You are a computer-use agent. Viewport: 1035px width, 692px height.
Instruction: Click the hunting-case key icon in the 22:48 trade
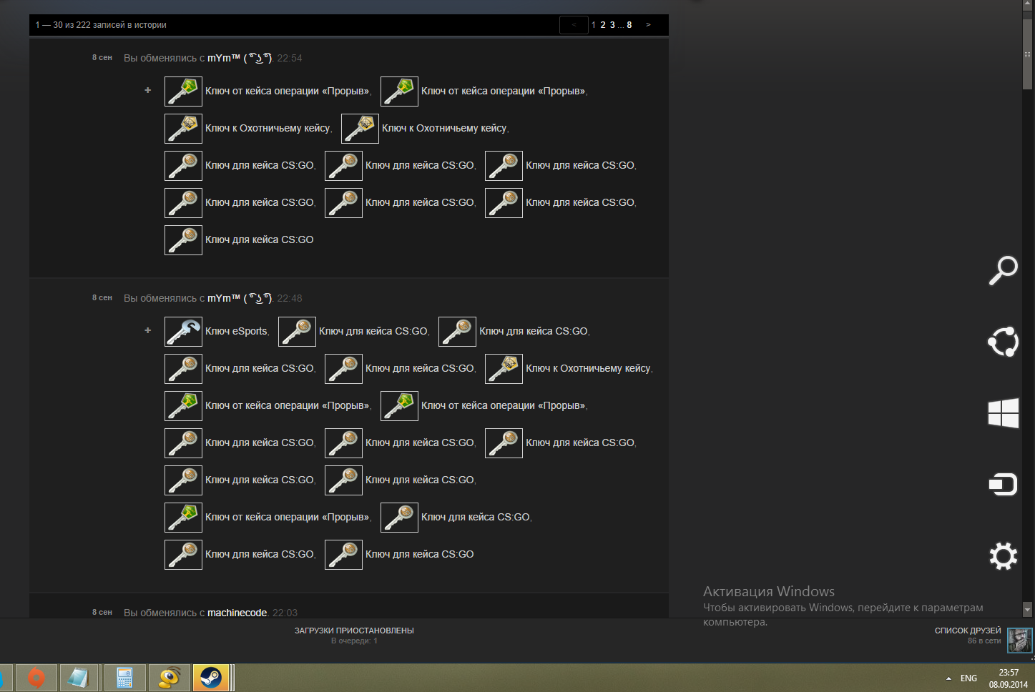coord(504,369)
